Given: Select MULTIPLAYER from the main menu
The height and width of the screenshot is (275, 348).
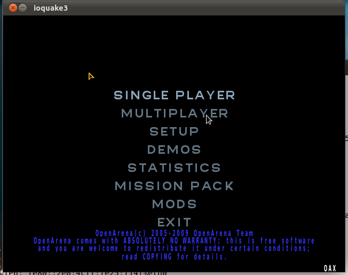Looking at the screenshot, I should 174,114.
